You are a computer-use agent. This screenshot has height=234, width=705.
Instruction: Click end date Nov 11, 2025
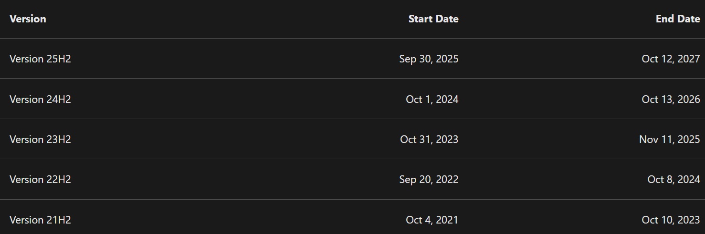[669, 139]
